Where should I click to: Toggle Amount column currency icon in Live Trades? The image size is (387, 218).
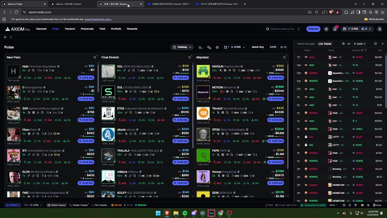(x=363, y=50)
